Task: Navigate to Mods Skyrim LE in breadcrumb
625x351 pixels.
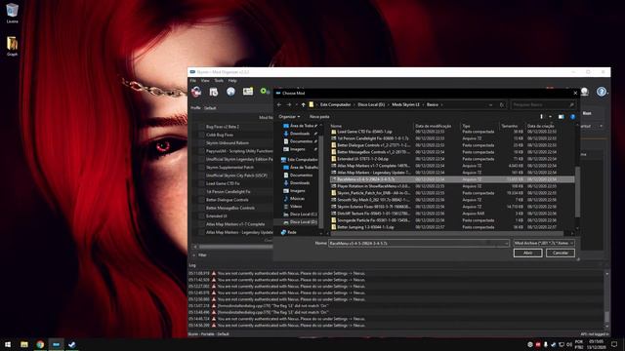Action: [x=405, y=104]
